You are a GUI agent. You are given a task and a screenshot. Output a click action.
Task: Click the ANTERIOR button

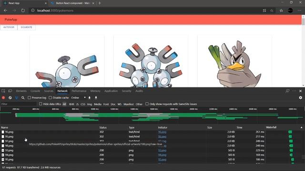[9, 28]
